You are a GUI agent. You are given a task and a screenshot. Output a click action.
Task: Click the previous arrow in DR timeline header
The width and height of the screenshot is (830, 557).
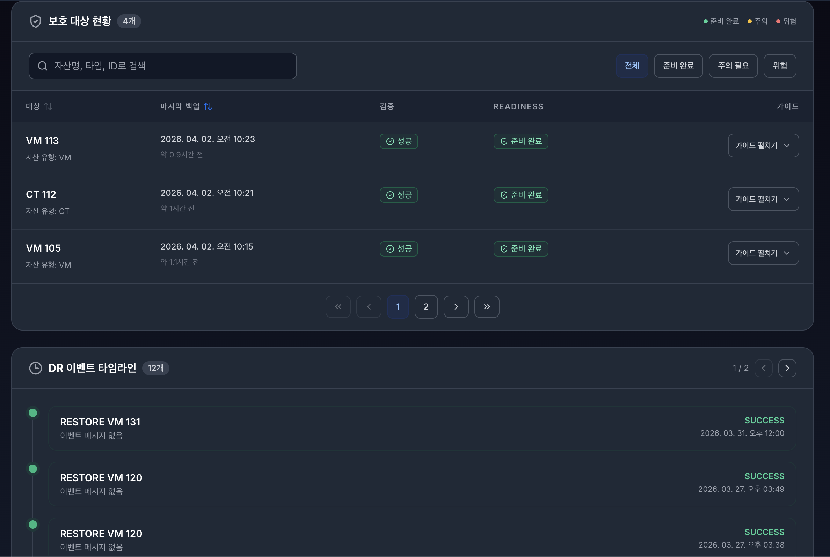pyautogui.click(x=764, y=368)
